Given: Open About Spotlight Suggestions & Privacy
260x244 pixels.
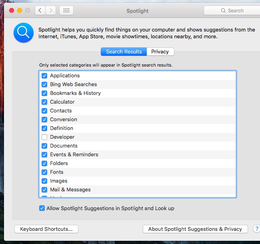Looking at the screenshot, I should click(195, 229).
